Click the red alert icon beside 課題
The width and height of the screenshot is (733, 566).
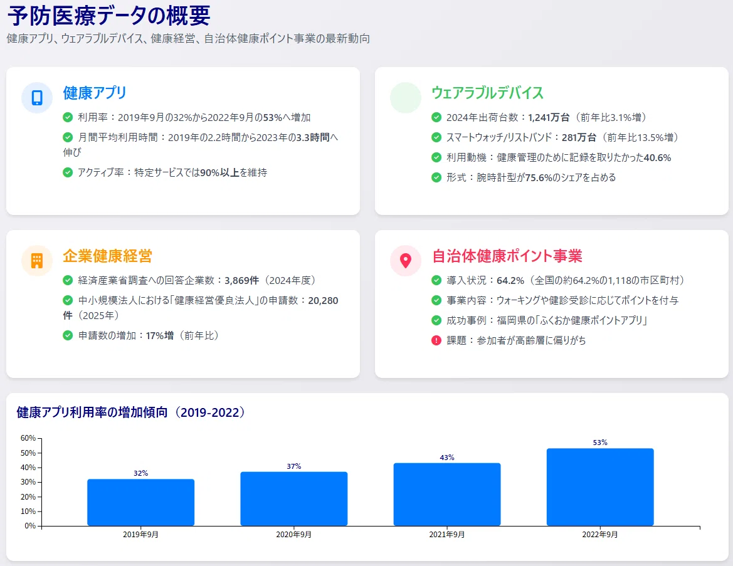point(436,340)
